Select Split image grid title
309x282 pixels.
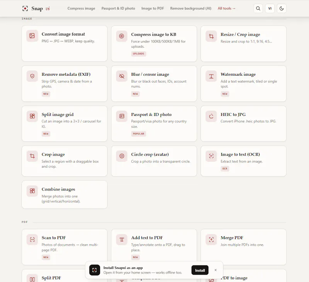58,114
